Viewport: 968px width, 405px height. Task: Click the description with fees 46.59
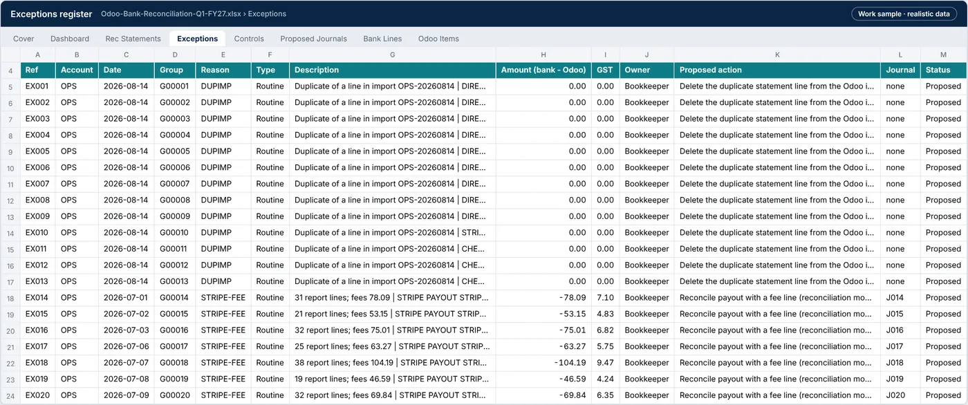(393, 379)
